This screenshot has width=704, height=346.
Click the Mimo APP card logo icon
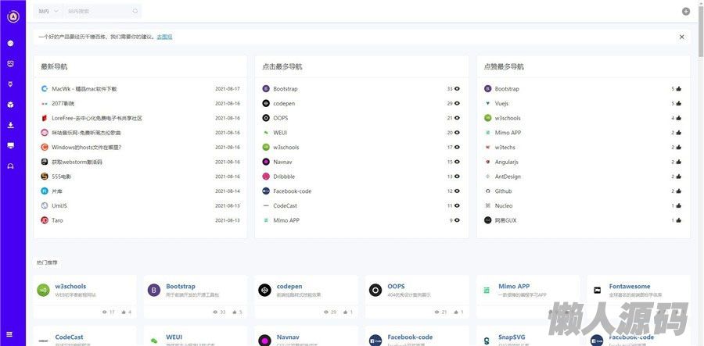(487, 291)
